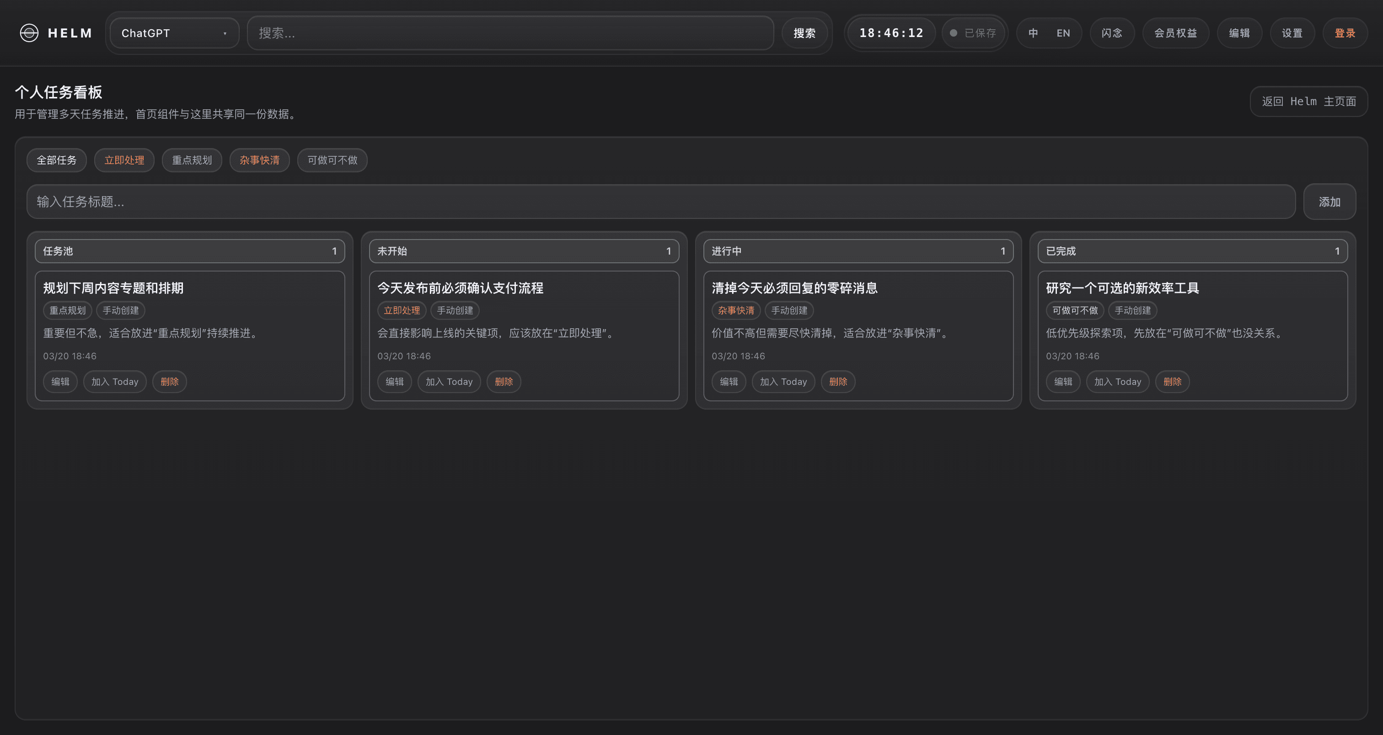Click the 编辑 item in the top bar
This screenshot has height=735, width=1383.
point(1239,33)
